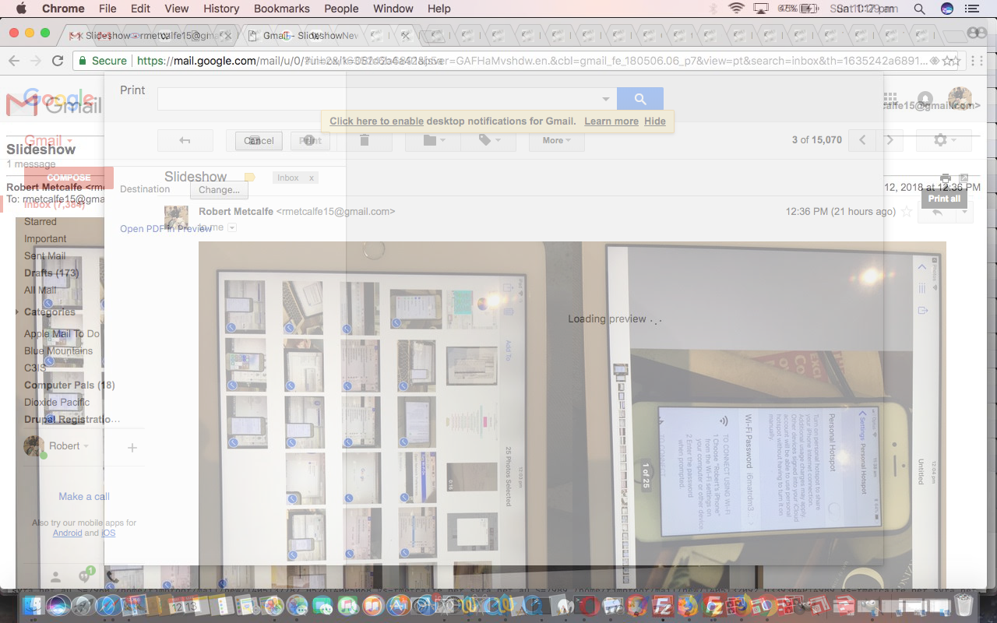Image resolution: width=997 pixels, height=623 pixels.
Task: Click the blue Gmail search magnifier button
Action: pos(640,99)
